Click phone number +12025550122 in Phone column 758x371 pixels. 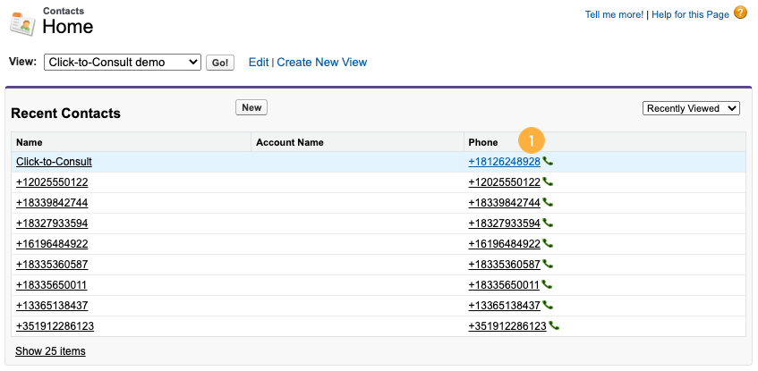[504, 182]
